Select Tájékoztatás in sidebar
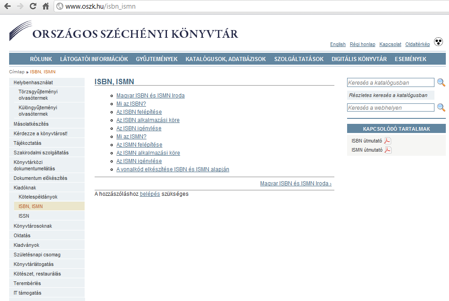 click(47, 143)
